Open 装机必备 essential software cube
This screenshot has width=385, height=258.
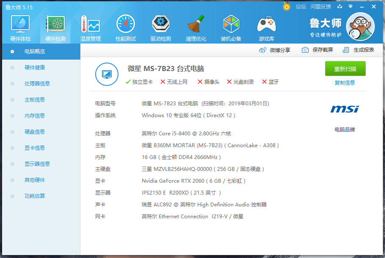click(231, 28)
